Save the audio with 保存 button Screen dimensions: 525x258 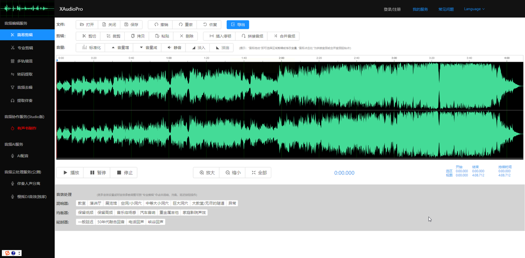(131, 25)
